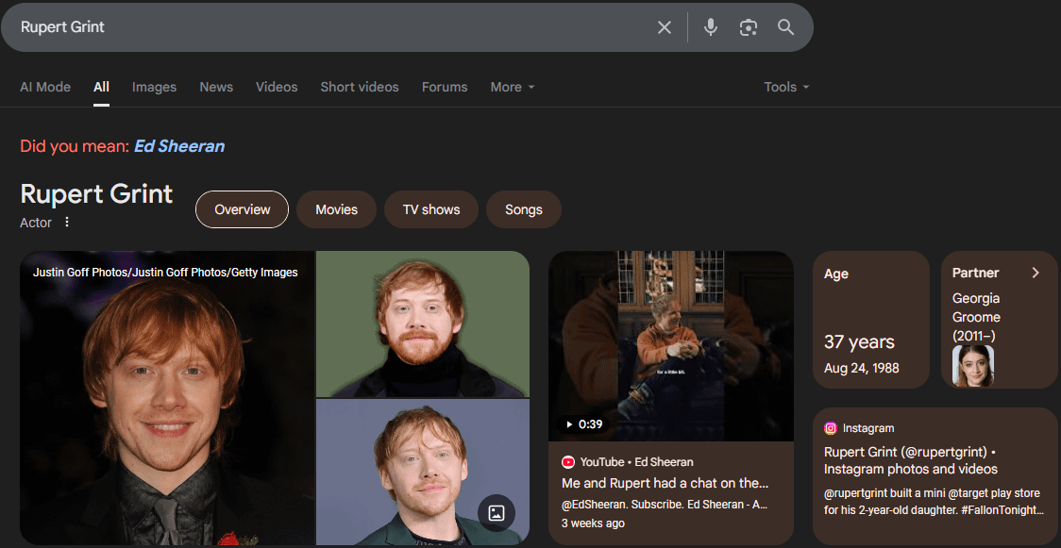Viewport: 1061px width, 548px height.
Task: Select the All results tab
Action: (102, 87)
